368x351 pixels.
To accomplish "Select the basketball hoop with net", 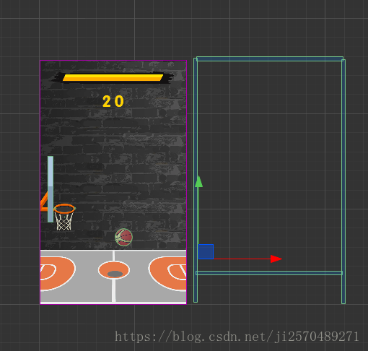I will click(64, 217).
